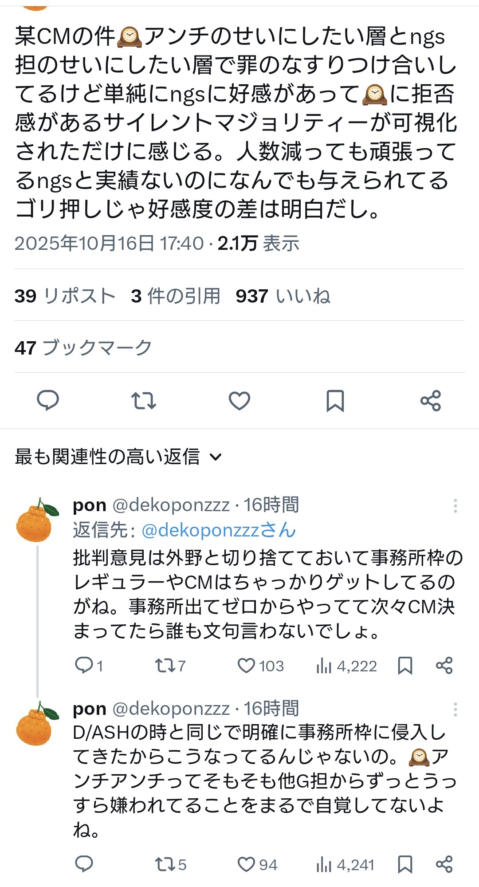
Task: Like the main post with heart
Action: point(239,400)
